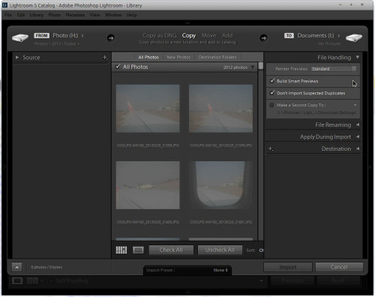Click the Reset button behind the dialog

pyautogui.click(x=337, y=280)
